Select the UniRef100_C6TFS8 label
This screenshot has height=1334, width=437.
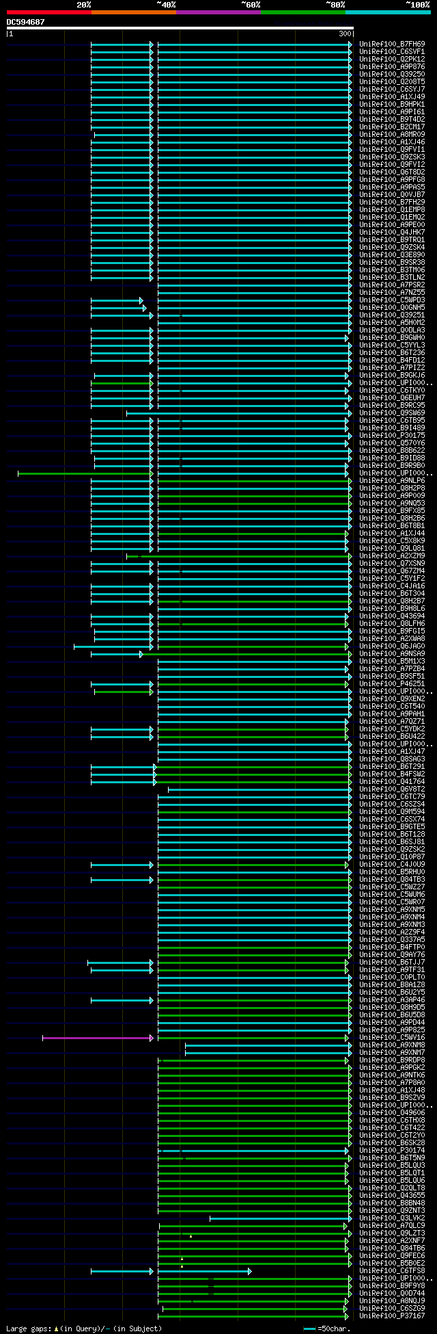click(x=392, y=1270)
